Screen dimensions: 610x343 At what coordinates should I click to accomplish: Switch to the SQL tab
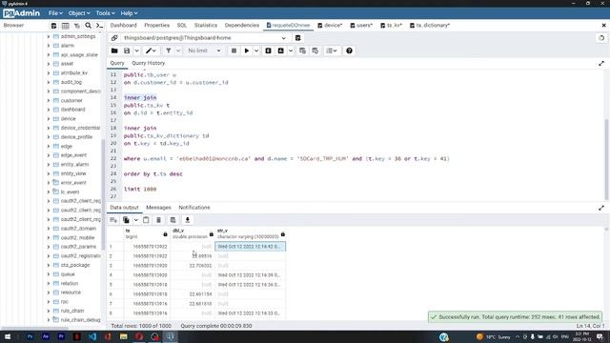click(182, 26)
